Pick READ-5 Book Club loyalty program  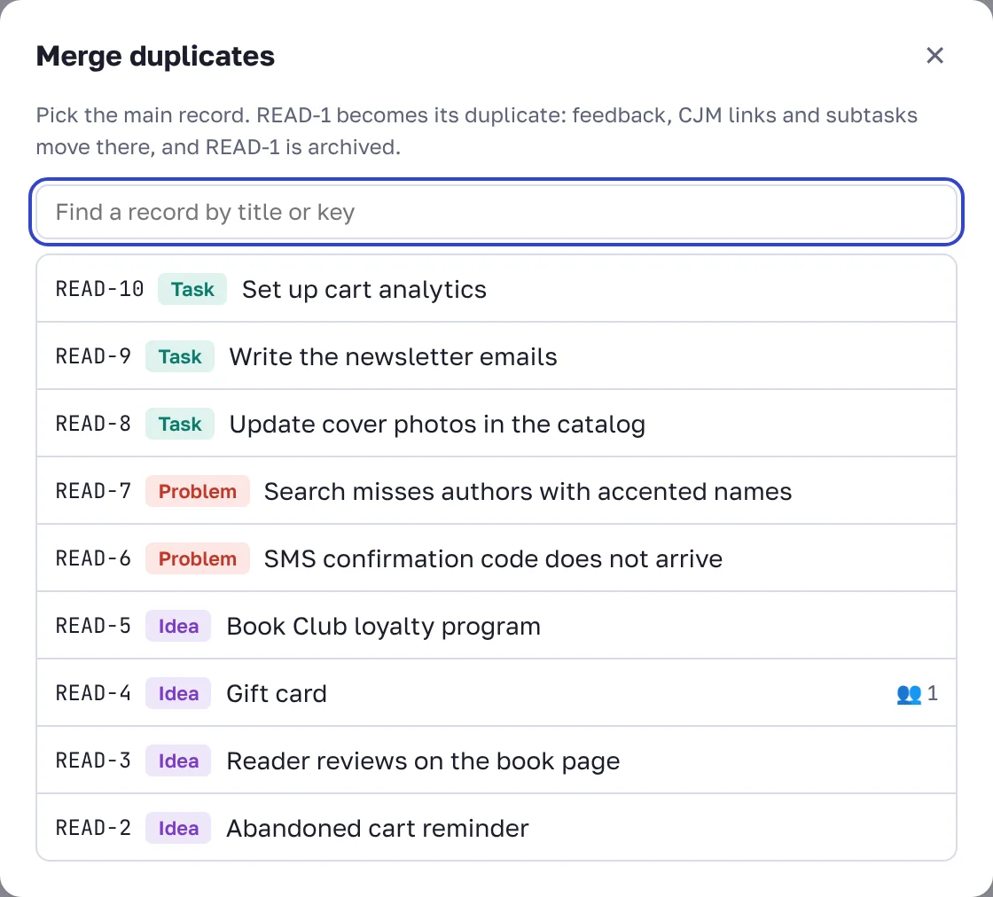[x=496, y=626]
